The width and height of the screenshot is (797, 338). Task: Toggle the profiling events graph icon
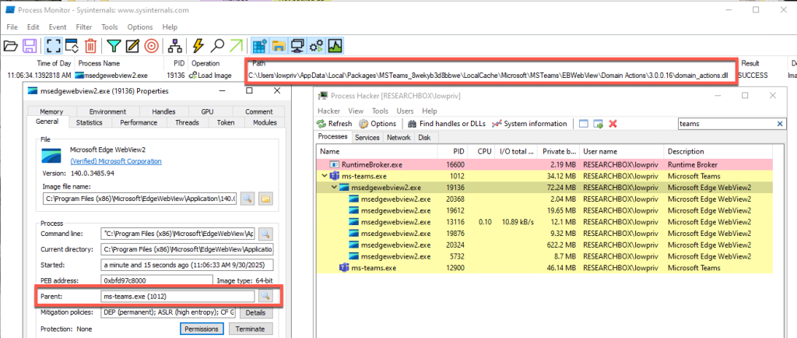coord(335,46)
